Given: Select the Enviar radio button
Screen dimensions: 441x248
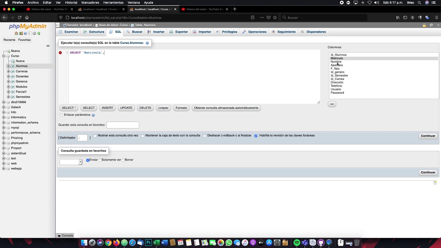Looking at the screenshot, I should [88, 160].
